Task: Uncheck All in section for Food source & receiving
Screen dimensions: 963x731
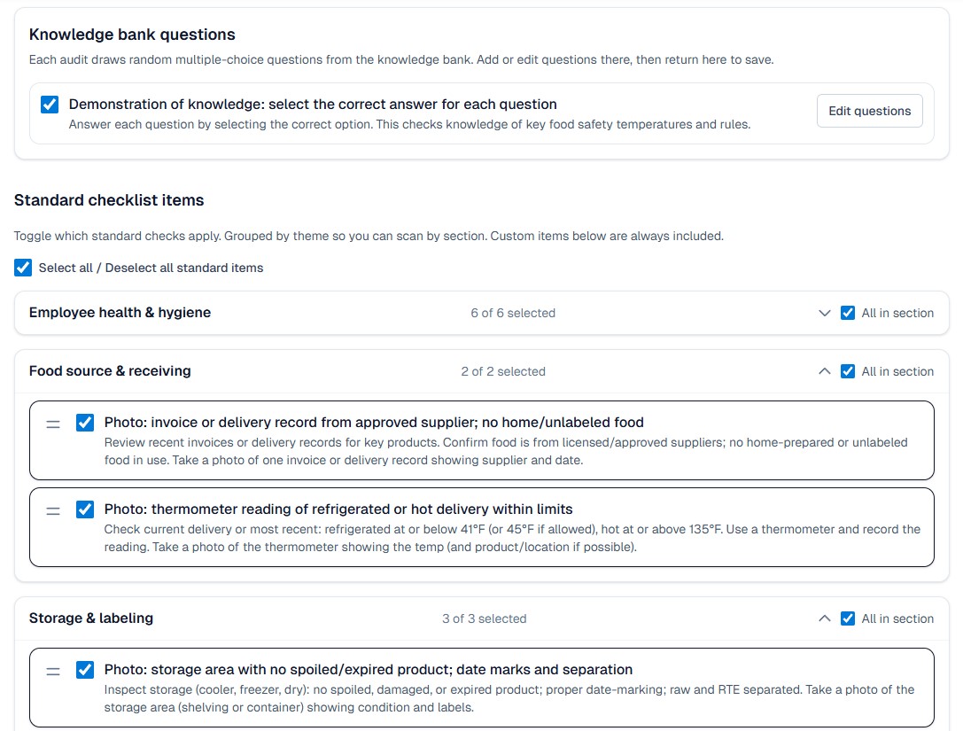Action: pos(848,371)
